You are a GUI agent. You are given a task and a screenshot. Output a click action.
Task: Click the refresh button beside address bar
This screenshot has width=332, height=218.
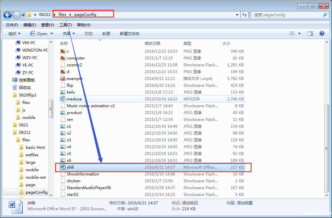tap(245, 15)
